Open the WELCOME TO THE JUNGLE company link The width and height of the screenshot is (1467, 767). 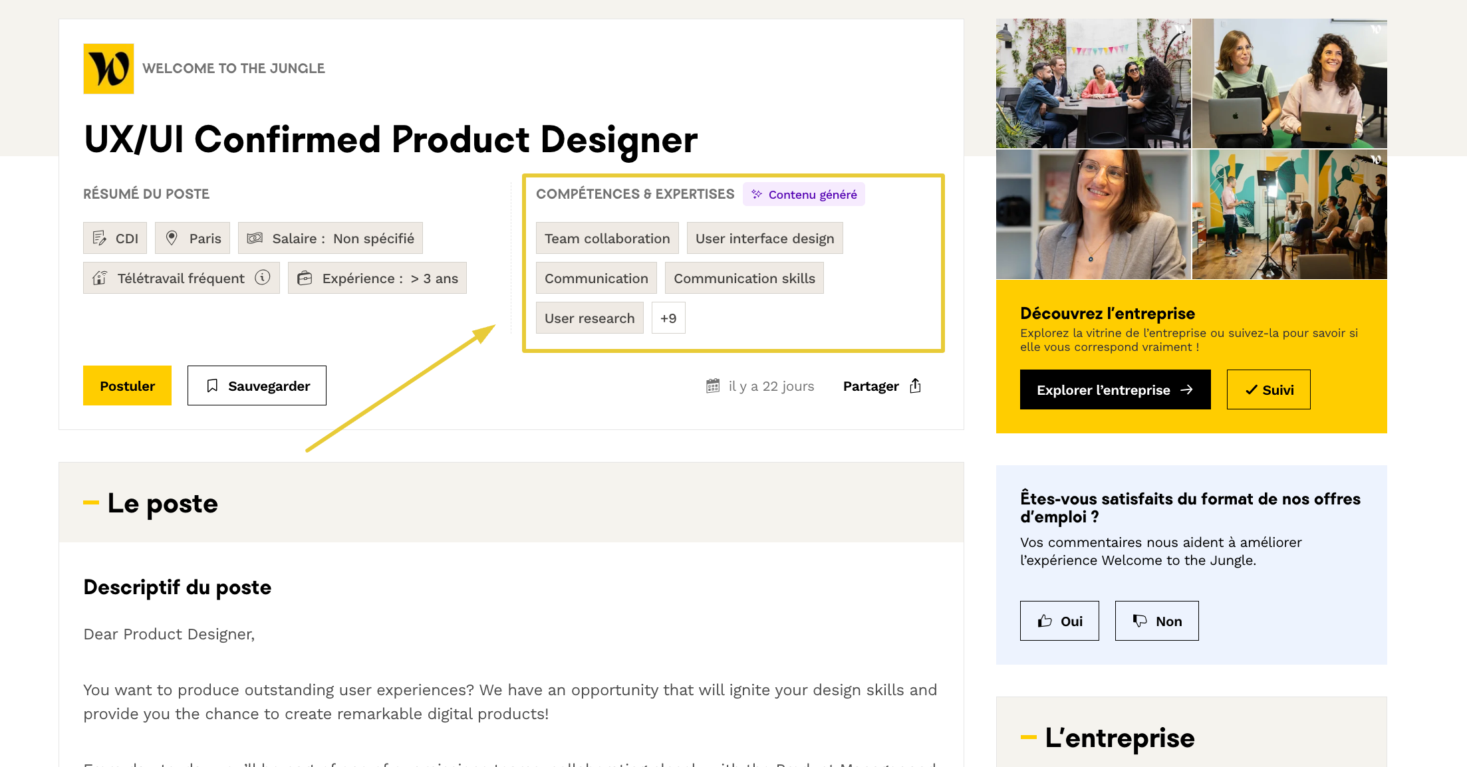(233, 68)
